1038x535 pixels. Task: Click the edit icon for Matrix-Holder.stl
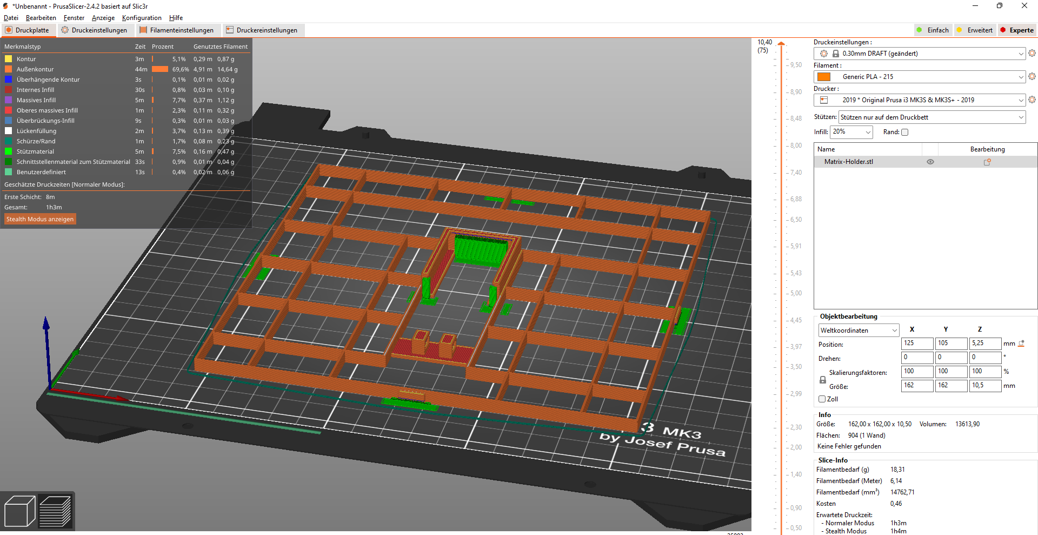point(987,162)
